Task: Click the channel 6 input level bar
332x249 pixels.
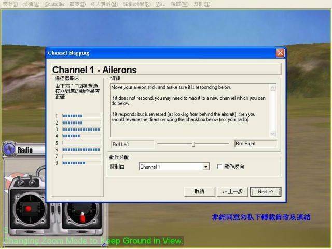Action: tap(82, 150)
